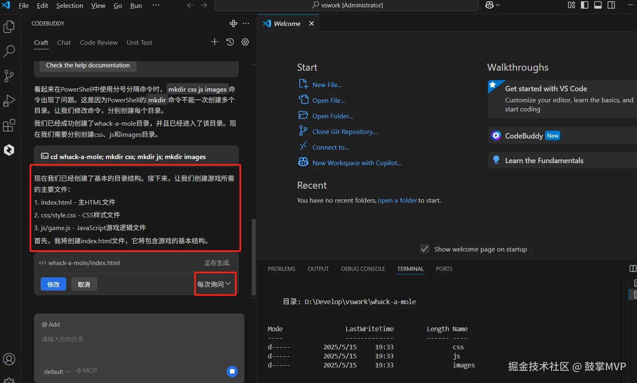Open the Go menu
The height and width of the screenshot is (383, 637).
tap(118, 5)
